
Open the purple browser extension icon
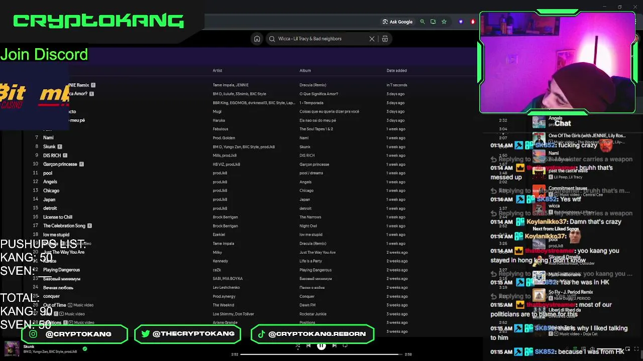pos(461,22)
